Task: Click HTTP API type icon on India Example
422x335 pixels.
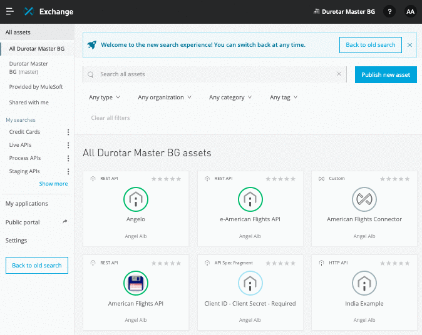Action: 321,262
